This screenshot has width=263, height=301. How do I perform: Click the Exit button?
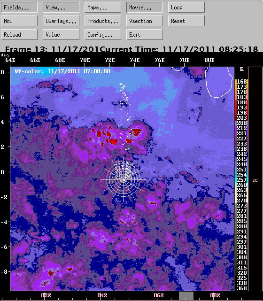[145, 35]
